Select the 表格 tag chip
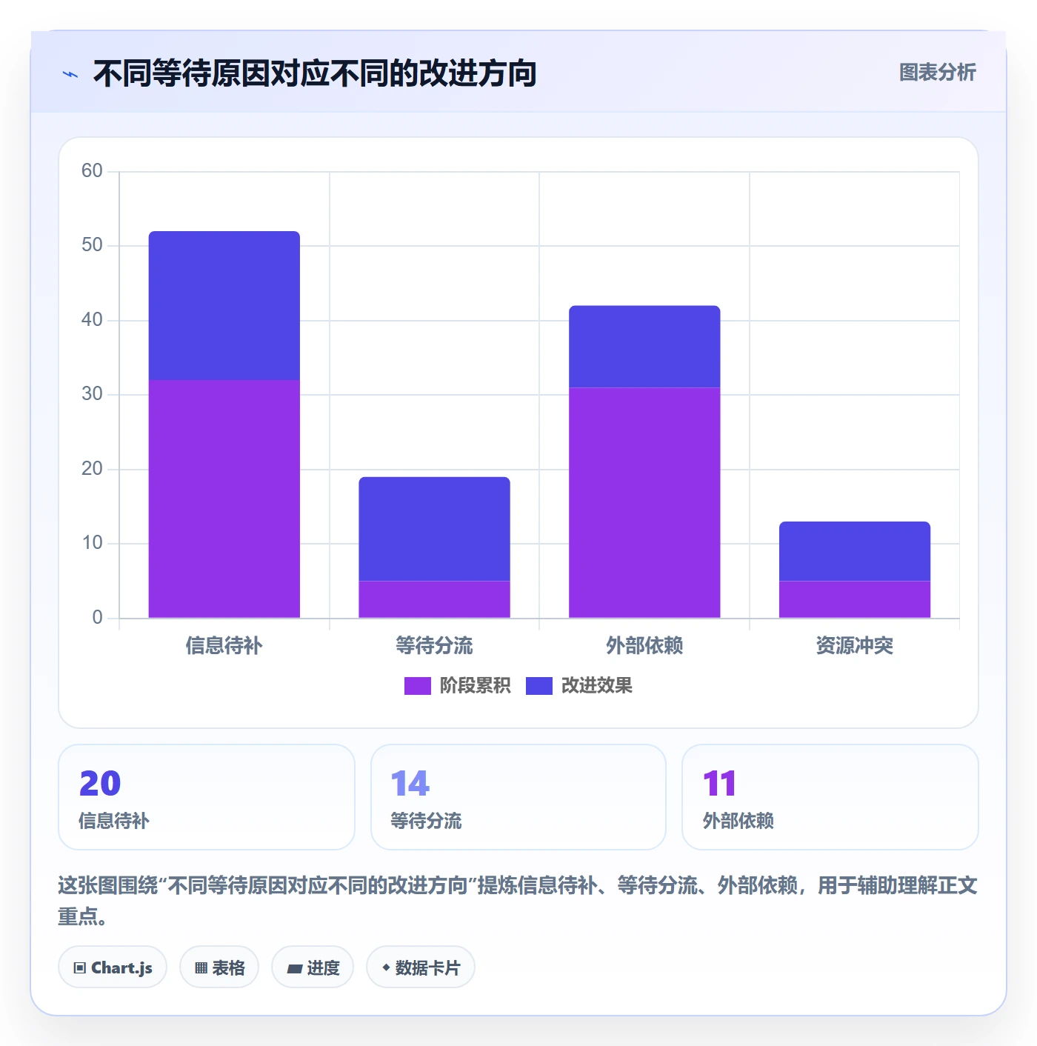 pos(219,967)
